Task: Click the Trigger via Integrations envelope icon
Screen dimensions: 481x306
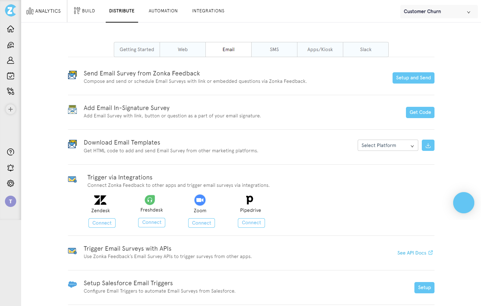Action: click(x=73, y=179)
